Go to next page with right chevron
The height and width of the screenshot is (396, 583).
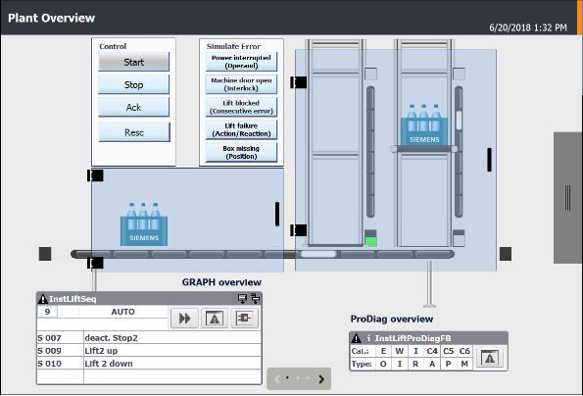(x=321, y=379)
